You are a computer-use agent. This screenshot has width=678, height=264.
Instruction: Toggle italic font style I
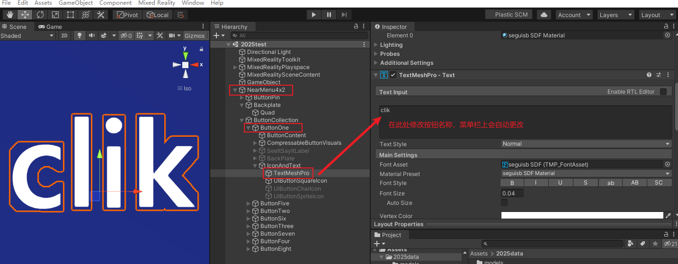point(535,183)
